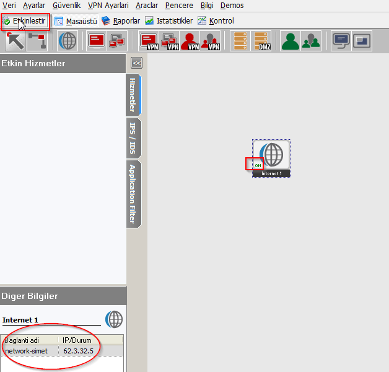Screen dimensions: 389x372
Task: Open the VPN Ayarlari menu
Action: coord(108,6)
